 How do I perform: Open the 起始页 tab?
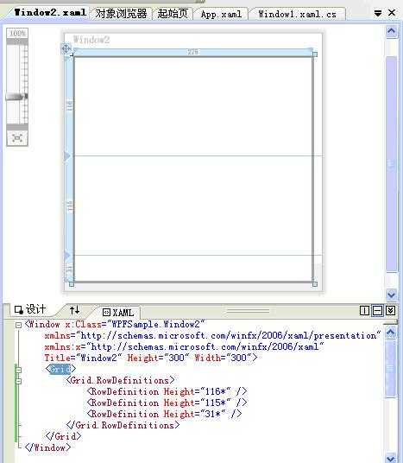[x=173, y=14]
